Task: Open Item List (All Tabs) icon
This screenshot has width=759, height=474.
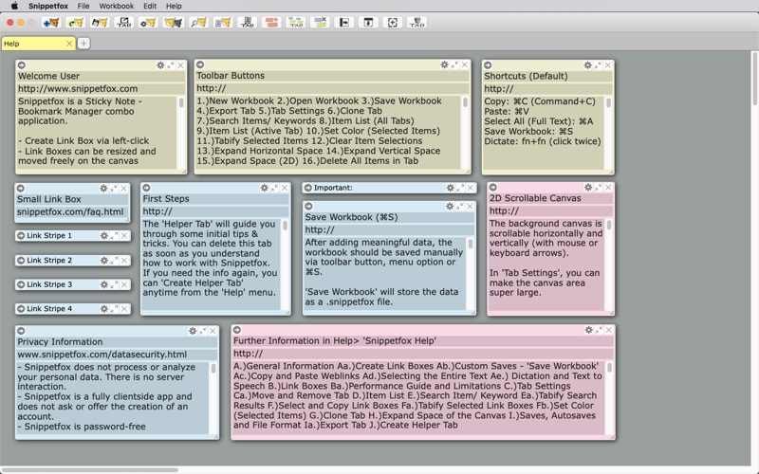Action: tap(223, 22)
